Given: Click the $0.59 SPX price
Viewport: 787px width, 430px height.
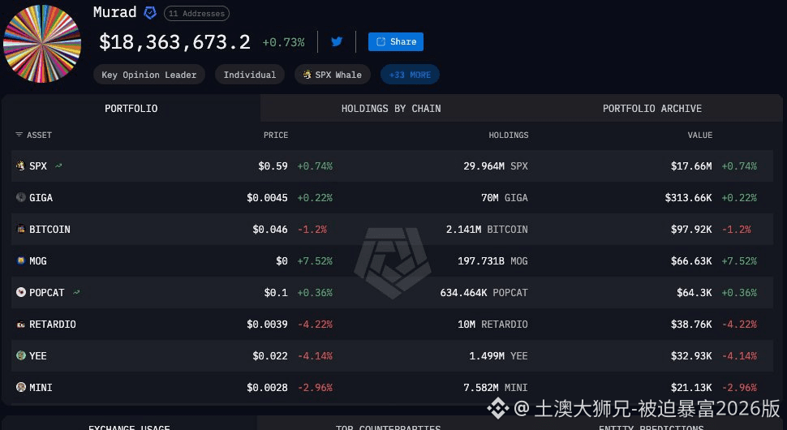Looking at the screenshot, I should 273,166.
